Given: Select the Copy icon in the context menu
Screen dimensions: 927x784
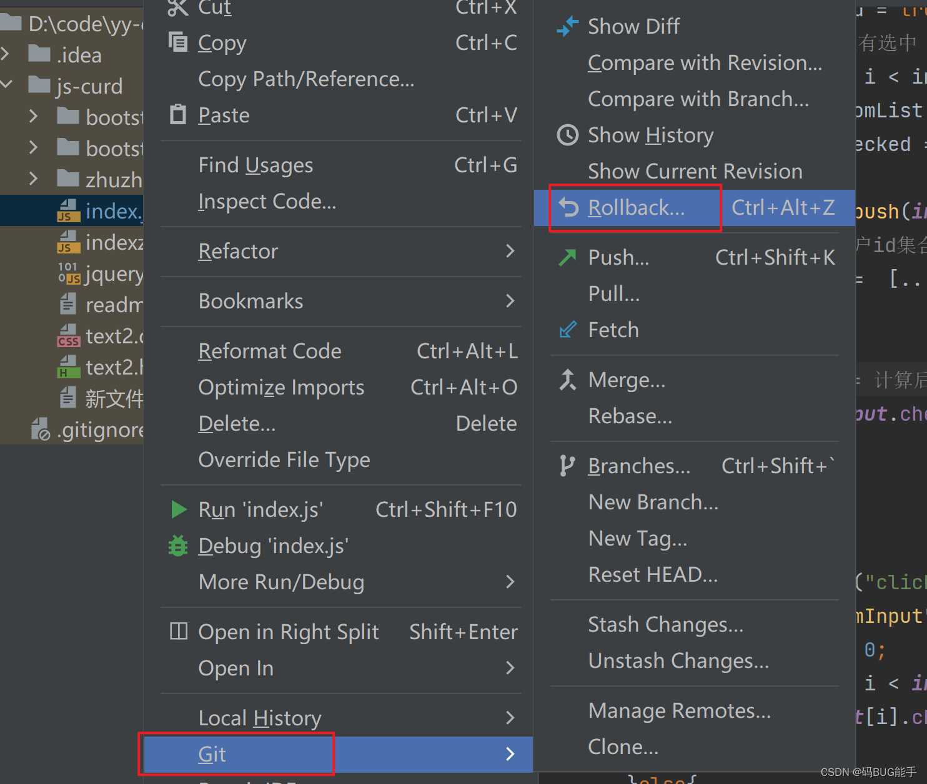Looking at the screenshot, I should [x=177, y=42].
